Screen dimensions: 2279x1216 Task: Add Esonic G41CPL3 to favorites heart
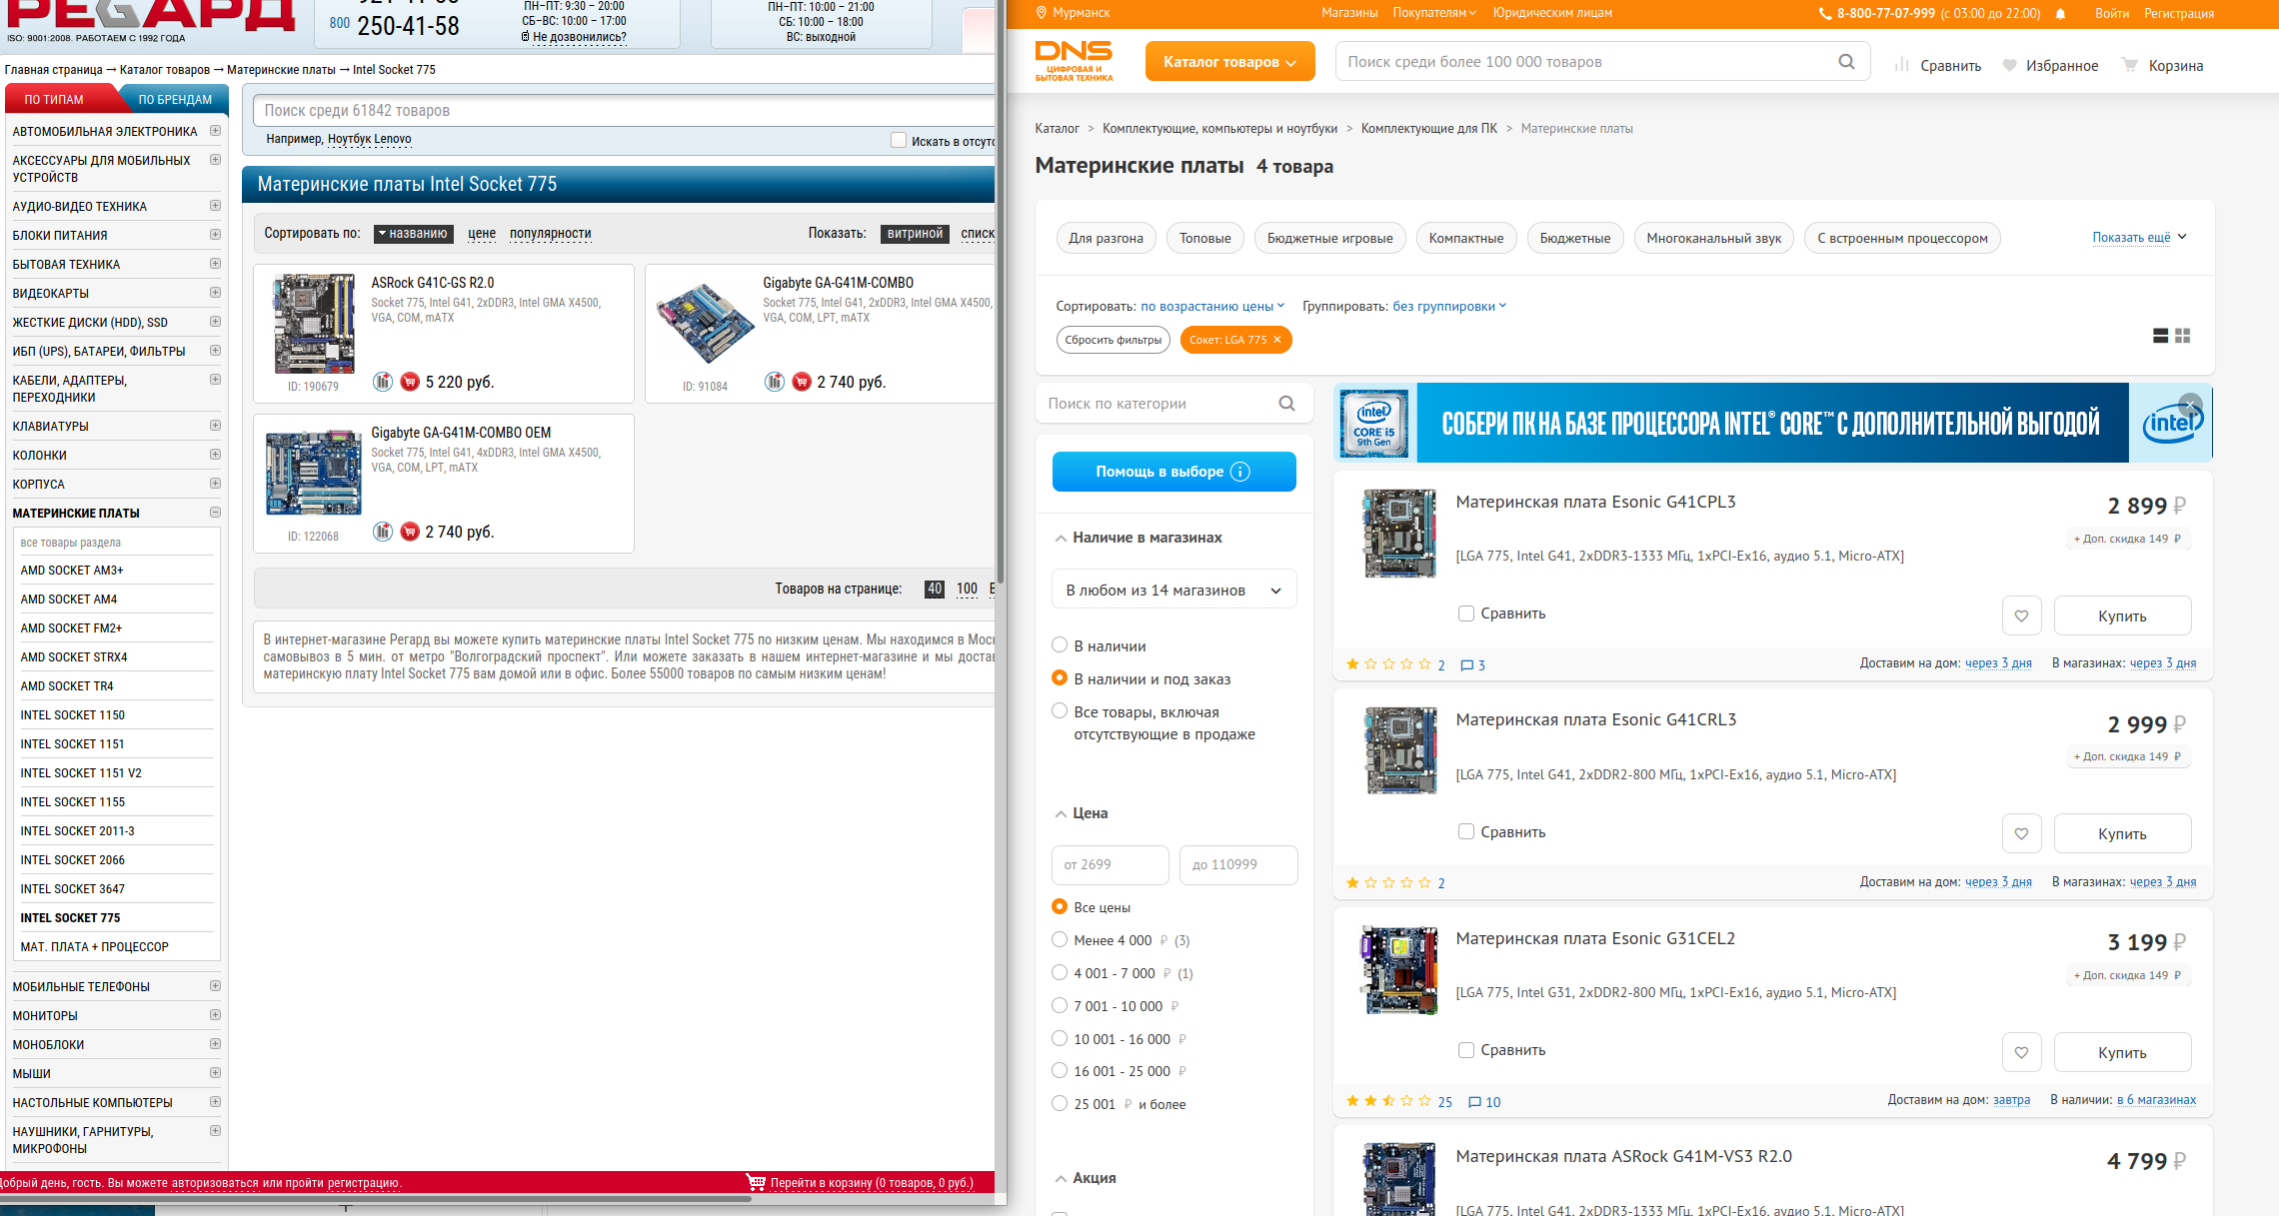coord(2021,615)
